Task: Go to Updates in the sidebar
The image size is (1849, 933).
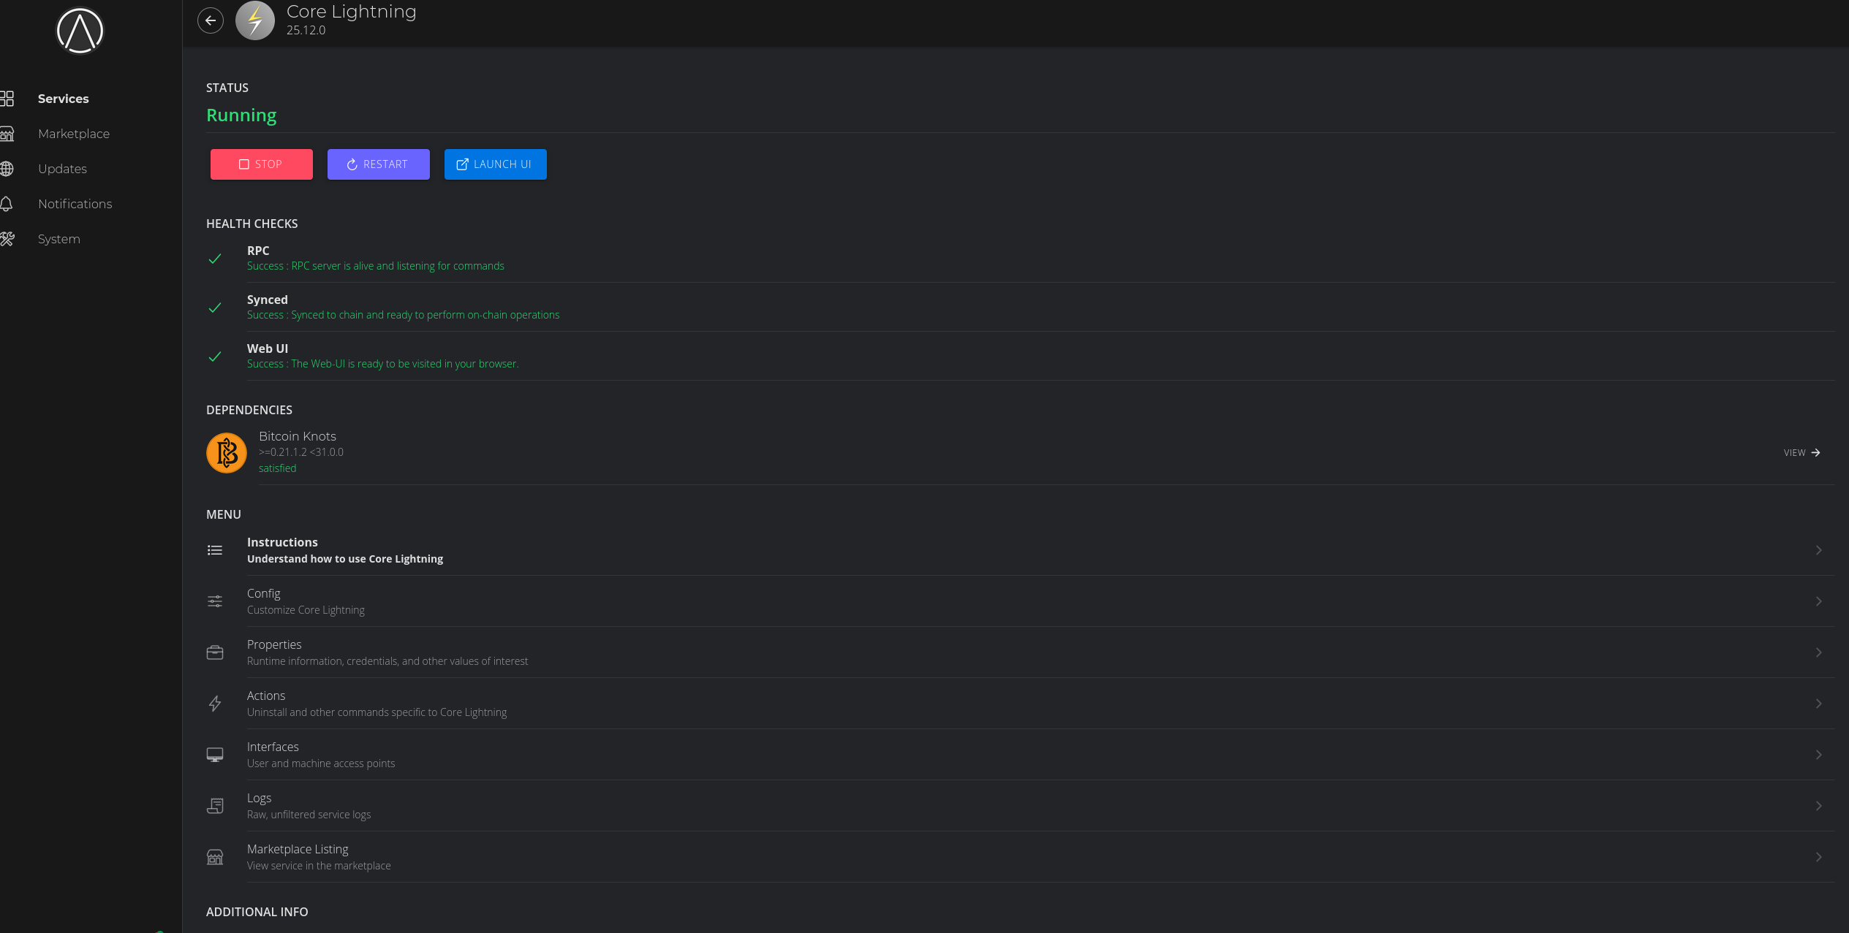Action: point(62,169)
